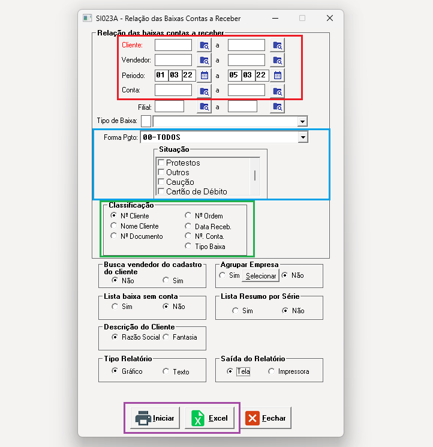Focus the starting Conta input field

(173, 90)
